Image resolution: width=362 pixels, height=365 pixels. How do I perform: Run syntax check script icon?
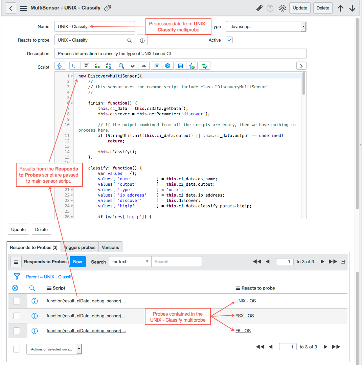coord(192,66)
